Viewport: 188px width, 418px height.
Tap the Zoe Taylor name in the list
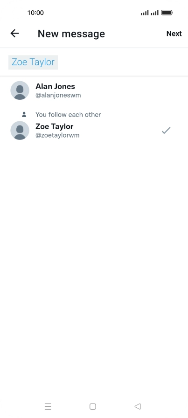[x=55, y=126]
